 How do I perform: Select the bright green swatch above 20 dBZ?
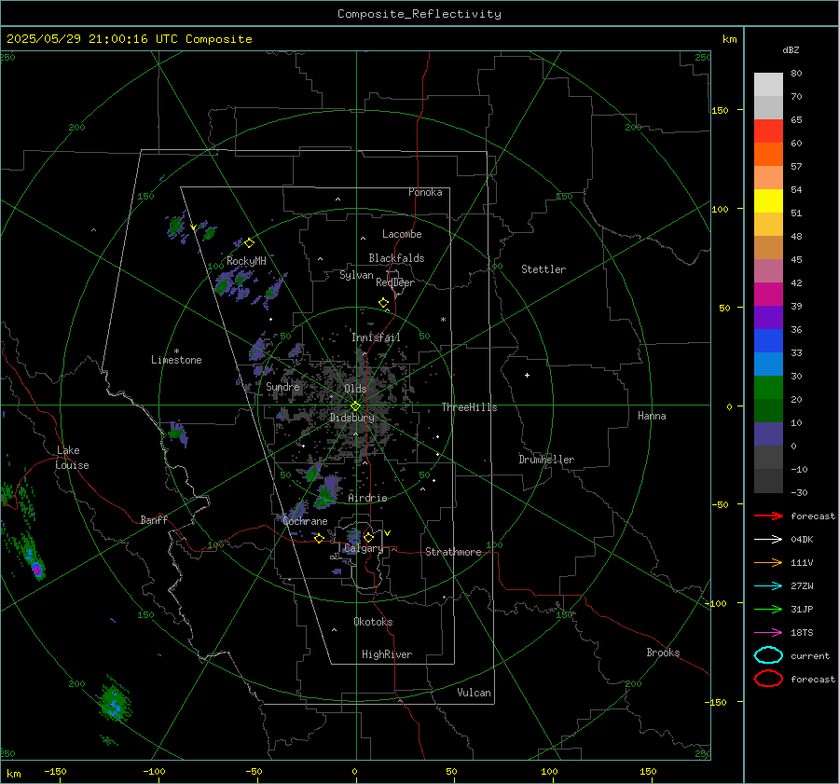[x=768, y=388]
